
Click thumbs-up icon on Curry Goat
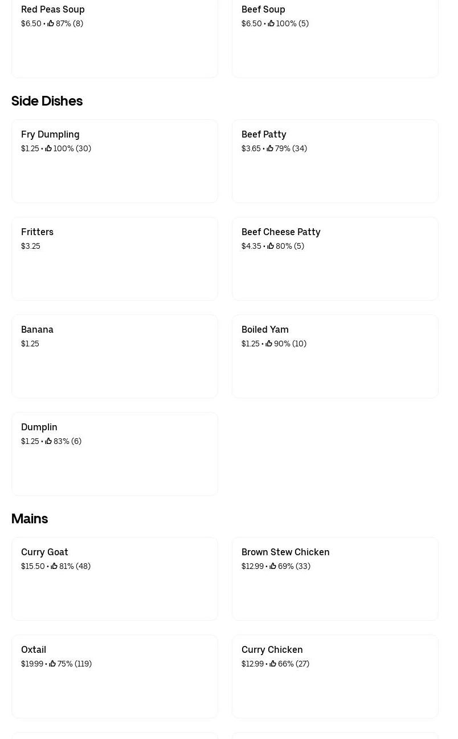click(54, 566)
